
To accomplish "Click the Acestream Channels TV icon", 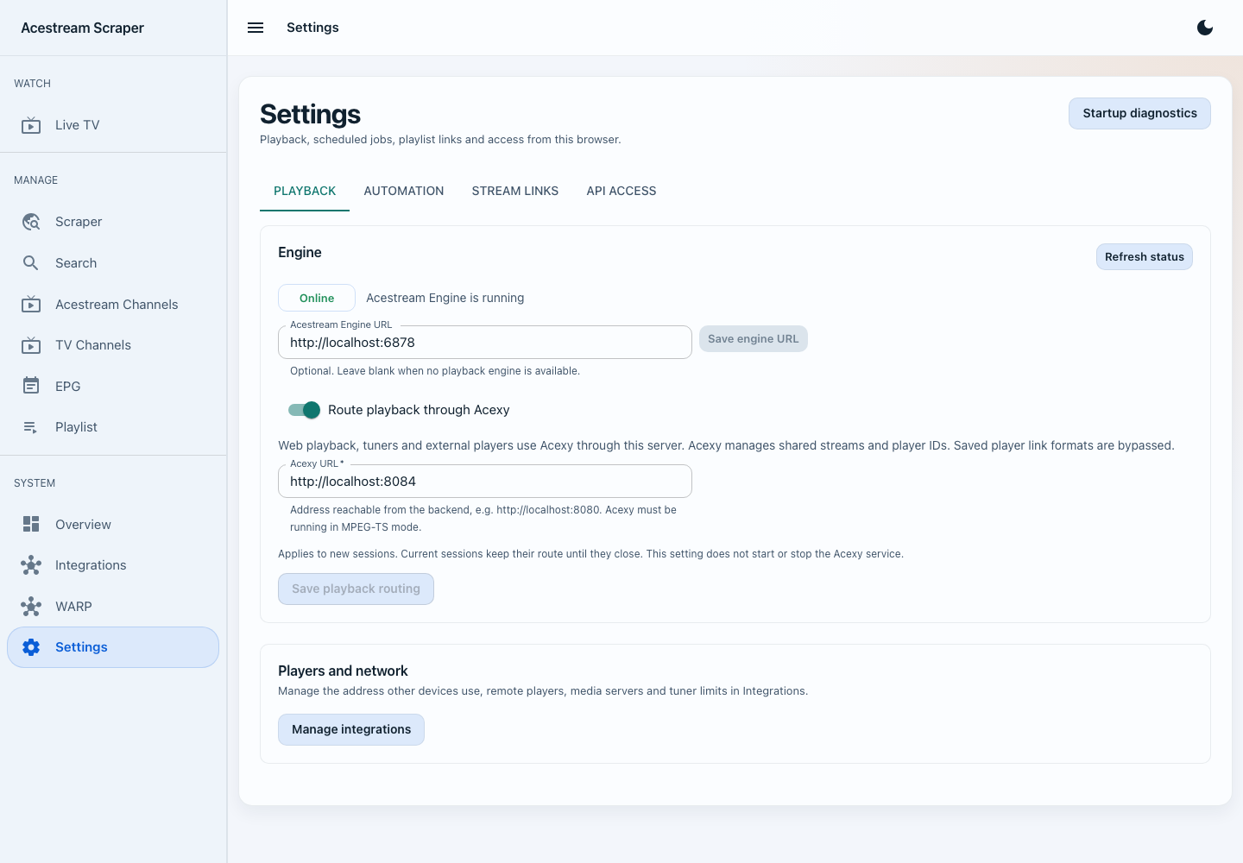I will (31, 305).
